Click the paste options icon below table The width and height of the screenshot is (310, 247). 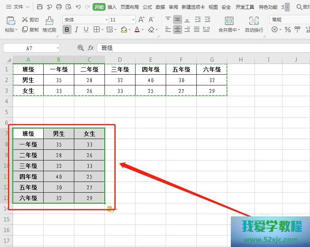tap(111, 209)
